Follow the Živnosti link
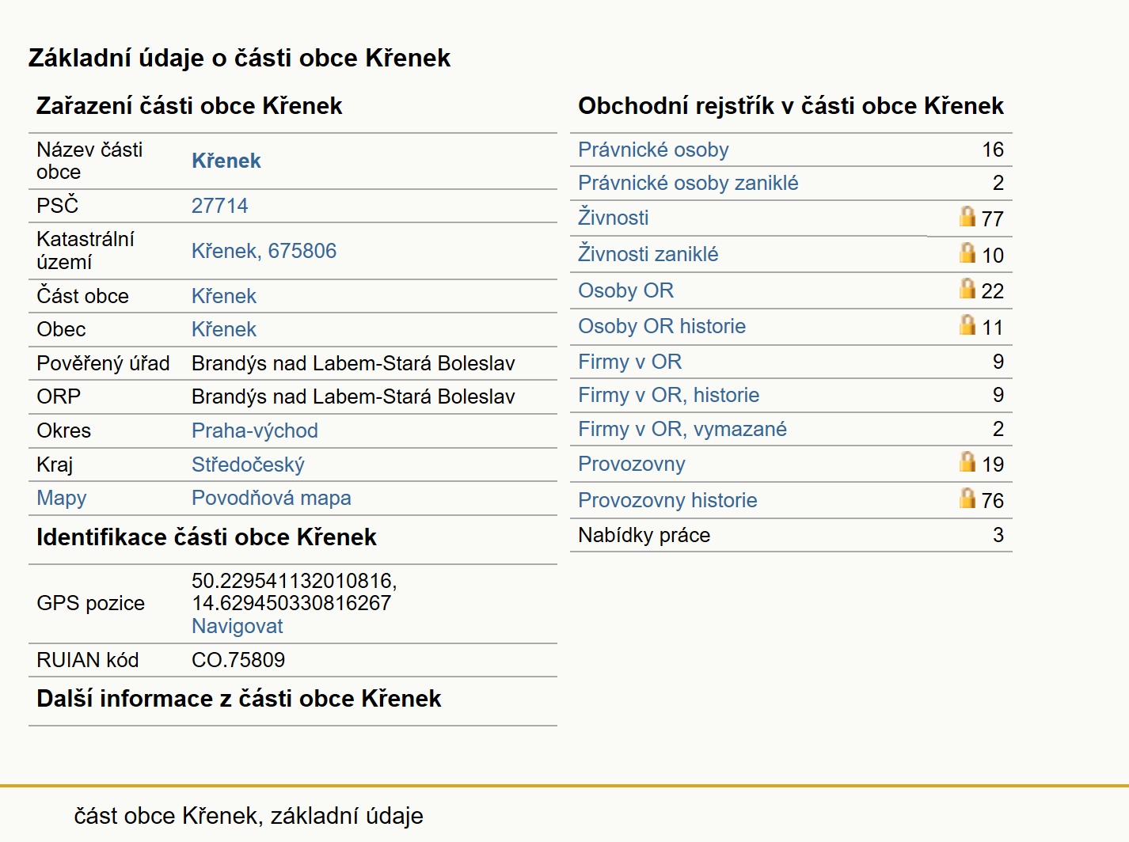The image size is (1129, 842). tap(613, 218)
